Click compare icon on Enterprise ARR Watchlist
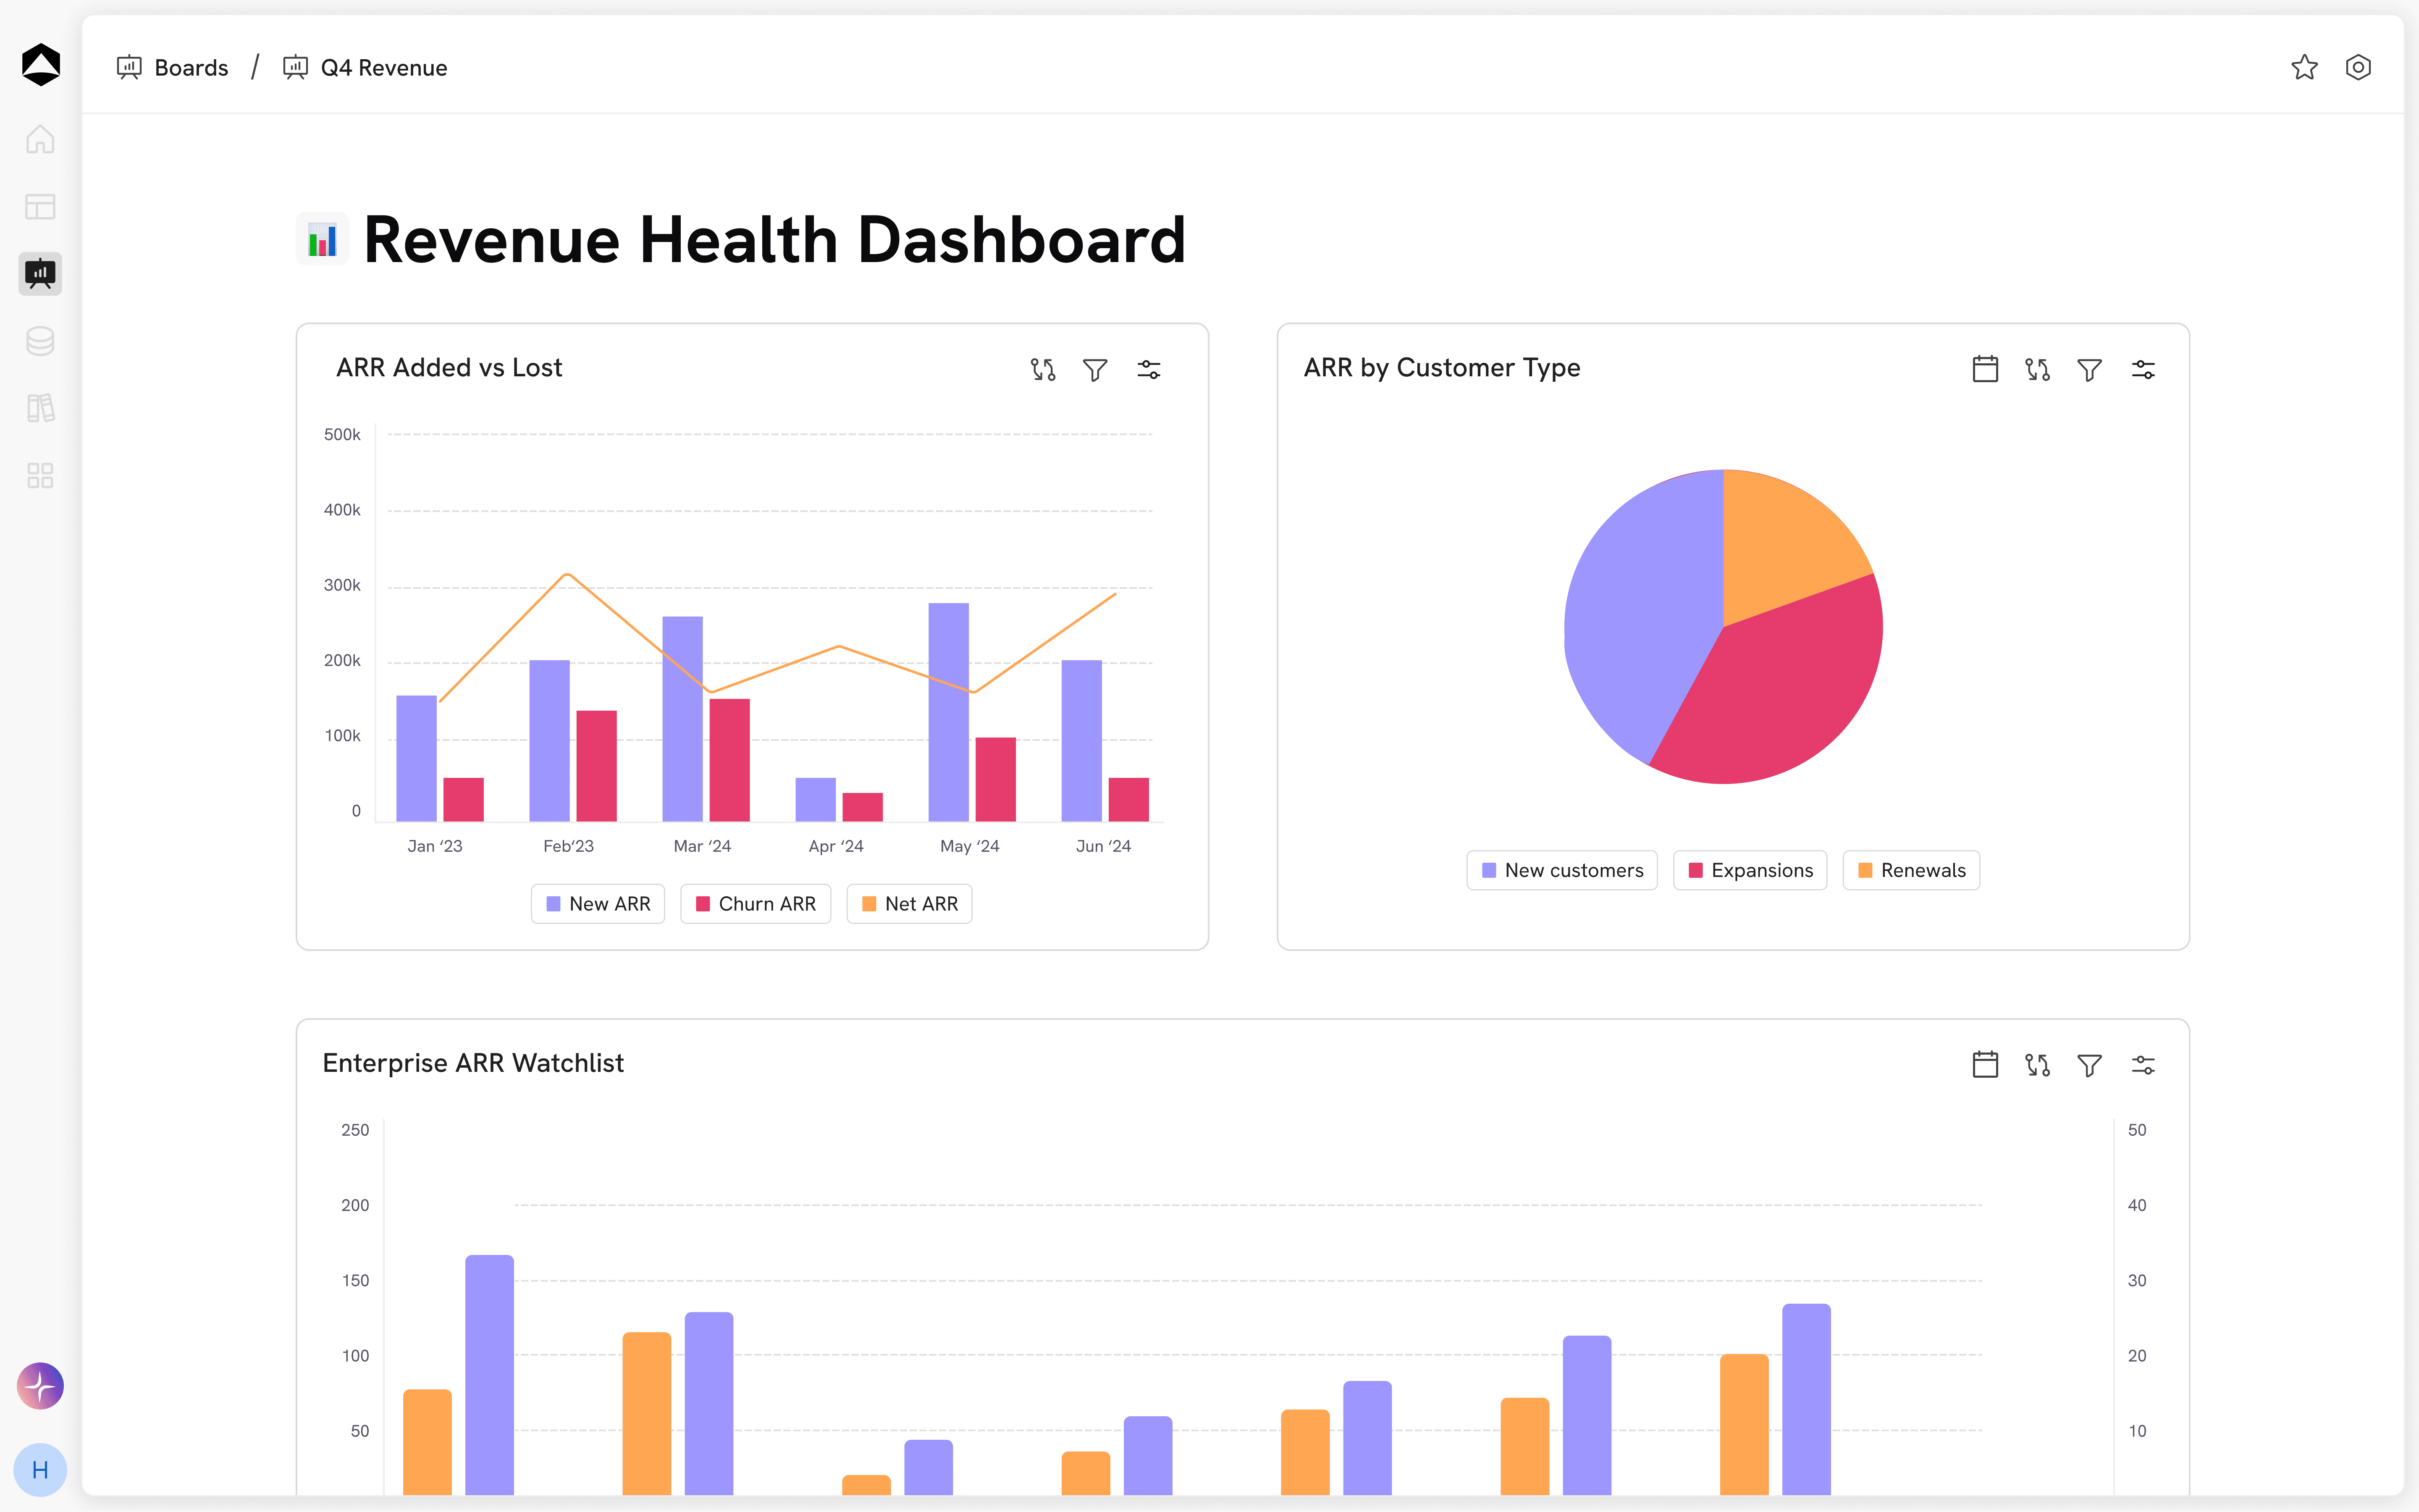2419x1512 pixels. point(2037,1065)
